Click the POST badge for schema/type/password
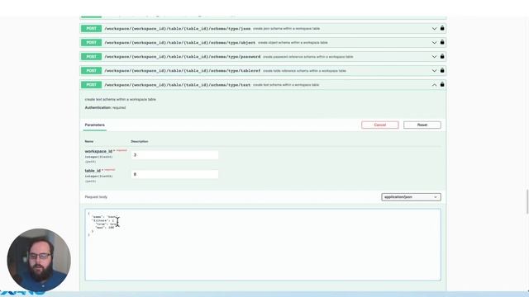The width and height of the screenshot is (529, 297). coord(91,57)
